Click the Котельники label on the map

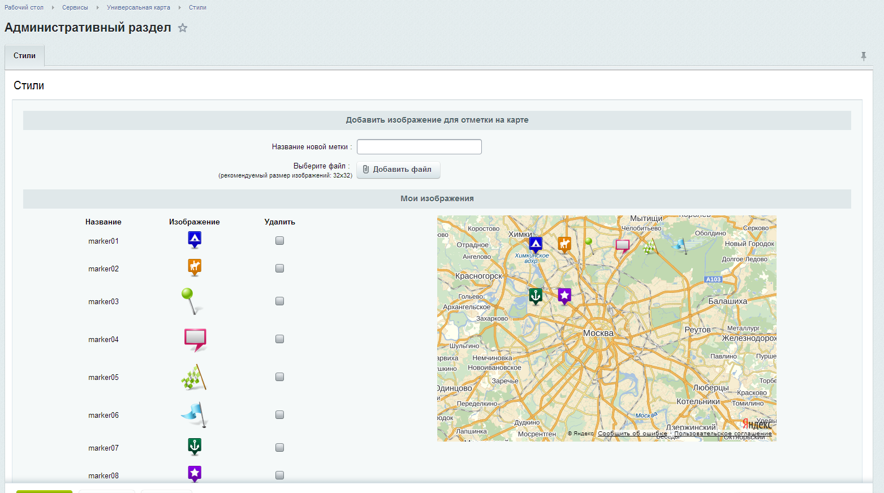point(698,401)
